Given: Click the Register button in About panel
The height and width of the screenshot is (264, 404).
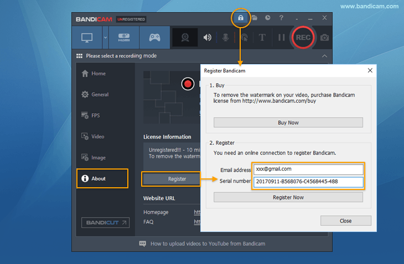Looking at the screenshot, I should [172, 179].
